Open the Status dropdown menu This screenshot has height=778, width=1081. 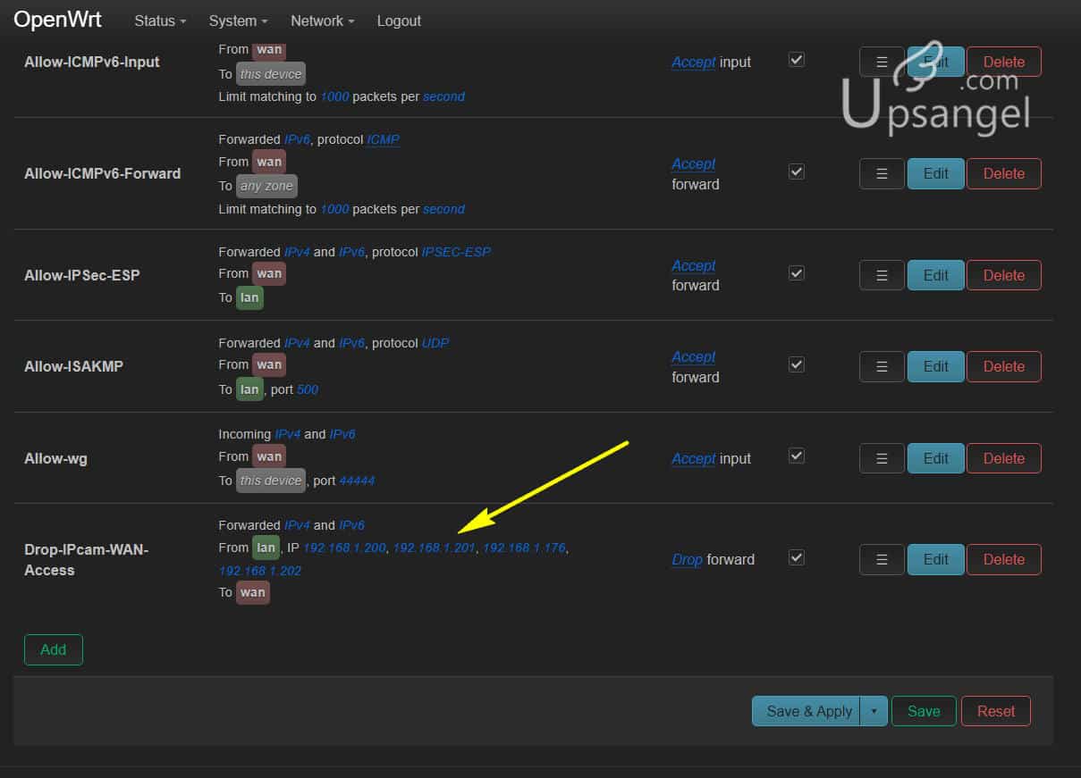coord(160,21)
